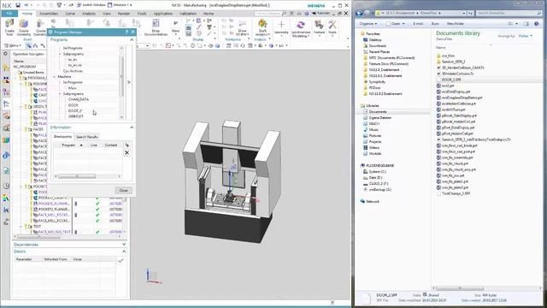
Task: Expand the Dependencies panel
Action: click(124, 245)
